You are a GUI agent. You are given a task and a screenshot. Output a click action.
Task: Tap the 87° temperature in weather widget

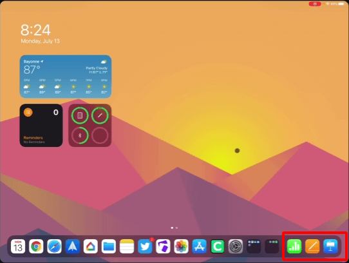click(32, 70)
